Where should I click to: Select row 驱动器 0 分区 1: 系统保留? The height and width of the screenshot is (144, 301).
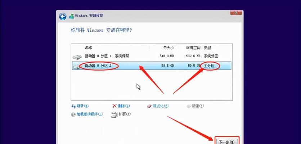pyautogui.click(x=152, y=56)
